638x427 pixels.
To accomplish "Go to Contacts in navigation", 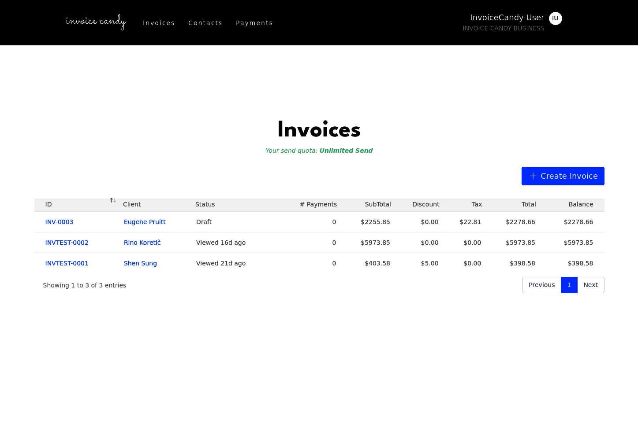I will [205, 23].
